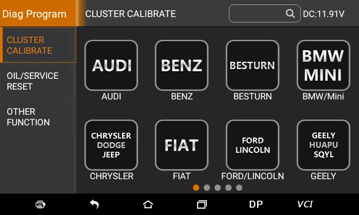Open the BMW/Mini brand tile
Image resolution: width=359 pixels, height=215 pixels.
(x=323, y=65)
